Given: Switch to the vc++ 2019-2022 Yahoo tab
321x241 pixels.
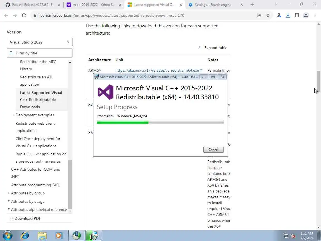Looking at the screenshot, I should (93, 5).
